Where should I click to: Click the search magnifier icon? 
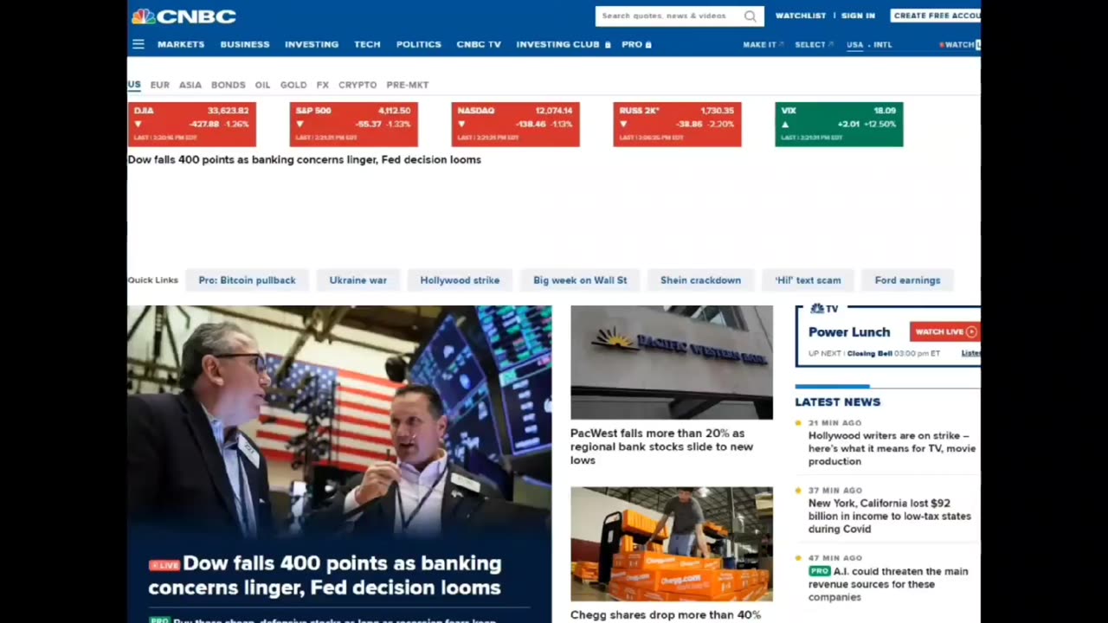click(750, 16)
